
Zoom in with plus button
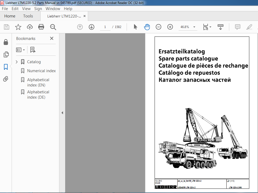click(170, 27)
